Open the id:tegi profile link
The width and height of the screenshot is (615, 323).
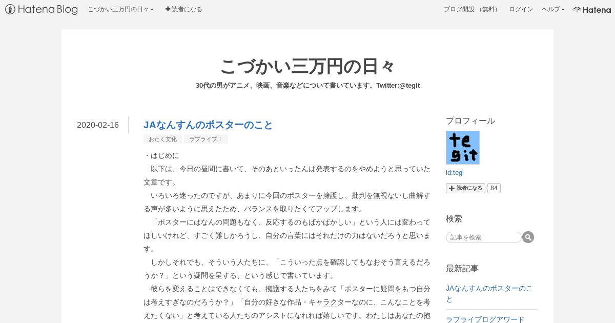tap(455, 173)
